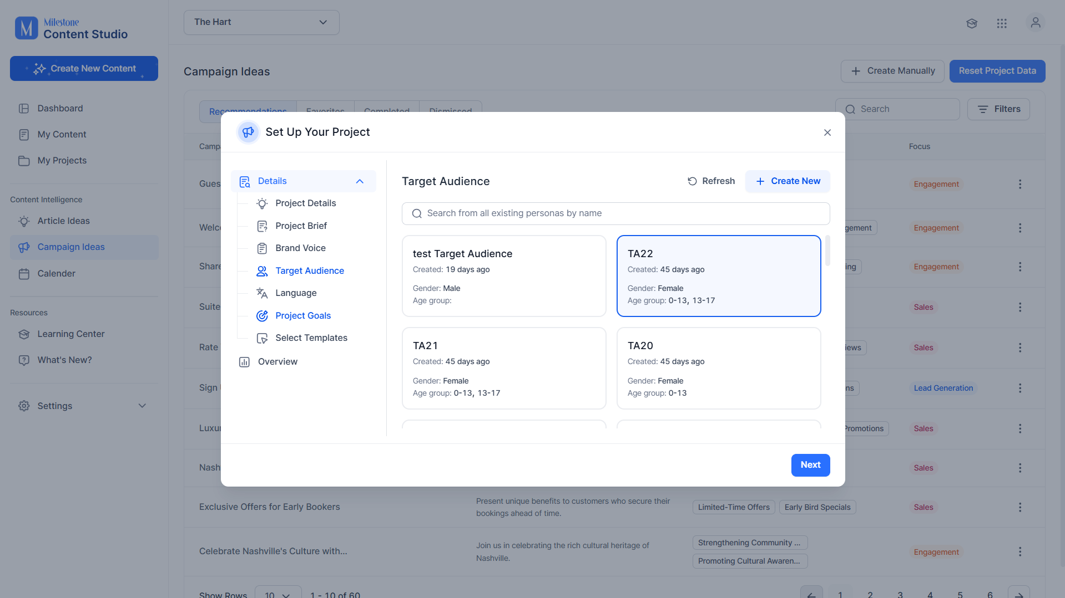The image size is (1065, 598).
Task: Expand the Settings chevron in sidebar
Action: [x=142, y=406]
